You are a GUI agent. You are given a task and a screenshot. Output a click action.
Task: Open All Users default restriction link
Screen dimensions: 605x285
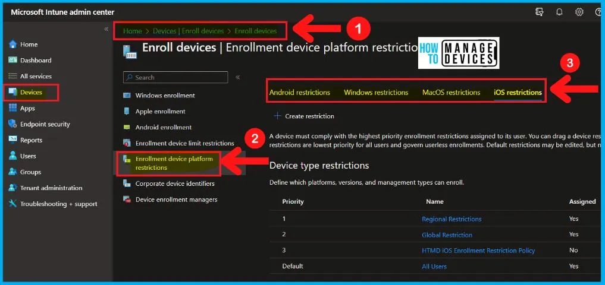(434, 266)
